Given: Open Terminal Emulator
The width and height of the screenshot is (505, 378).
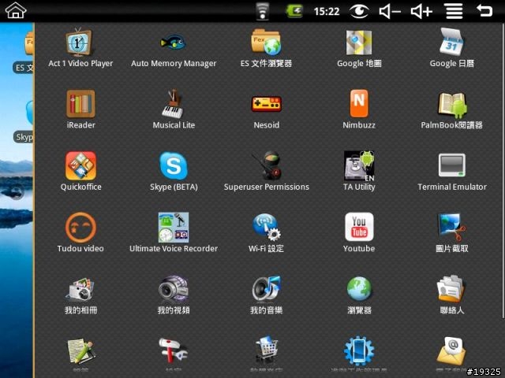Looking at the screenshot, I should (x=452, y=171).
